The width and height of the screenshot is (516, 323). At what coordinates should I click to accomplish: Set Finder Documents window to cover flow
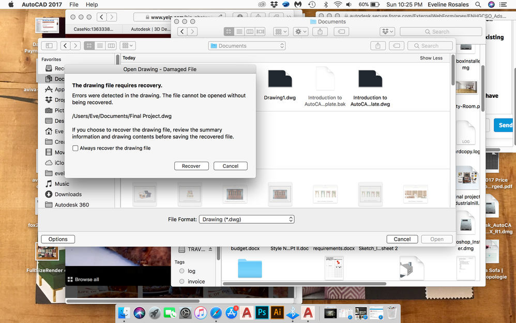coord(260,32)
